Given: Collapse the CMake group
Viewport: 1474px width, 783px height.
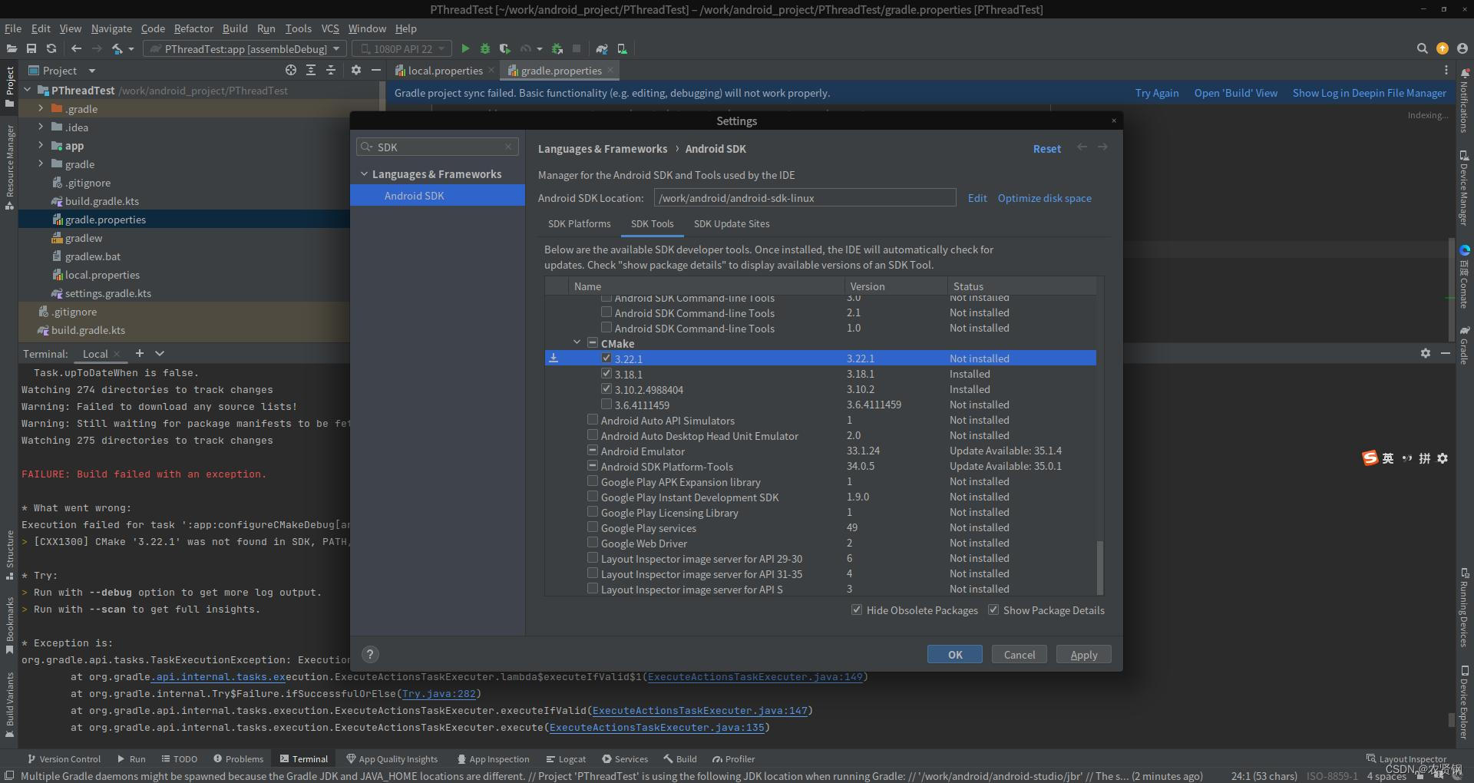Looking at the screenshot, I should coord(577,342).
